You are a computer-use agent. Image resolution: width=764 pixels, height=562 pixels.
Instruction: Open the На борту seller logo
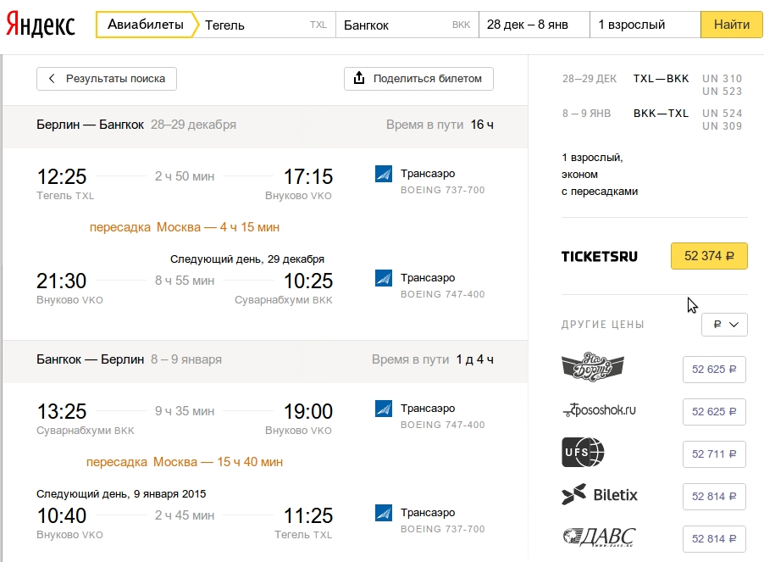[x=593, y=366]
